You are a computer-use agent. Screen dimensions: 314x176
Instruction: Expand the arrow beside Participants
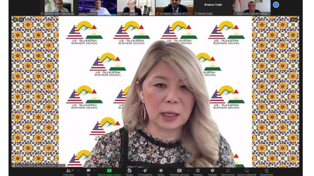coord(78,171)
